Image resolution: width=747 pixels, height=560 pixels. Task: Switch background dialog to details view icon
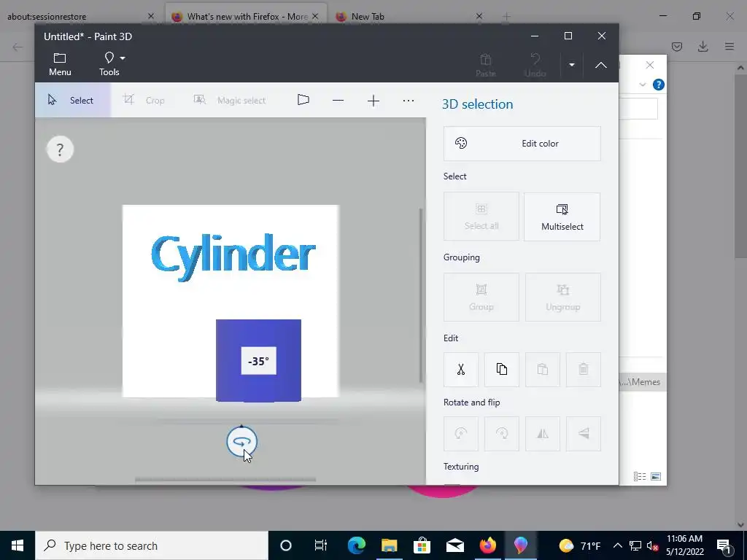pos(640,476)
